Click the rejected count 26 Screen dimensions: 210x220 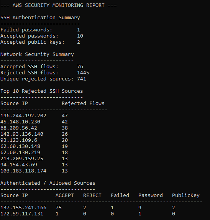click(65, 134)
